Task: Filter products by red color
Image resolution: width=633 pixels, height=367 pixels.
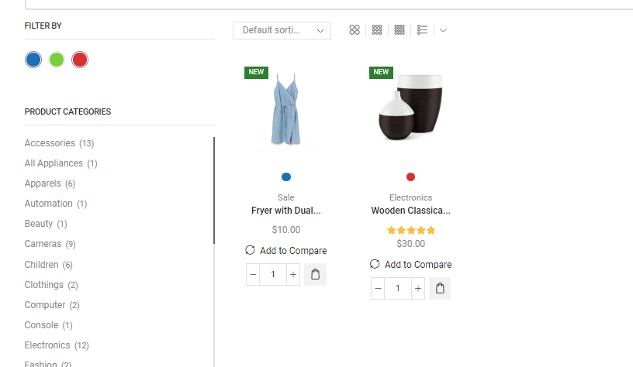Action: point(80,60)
